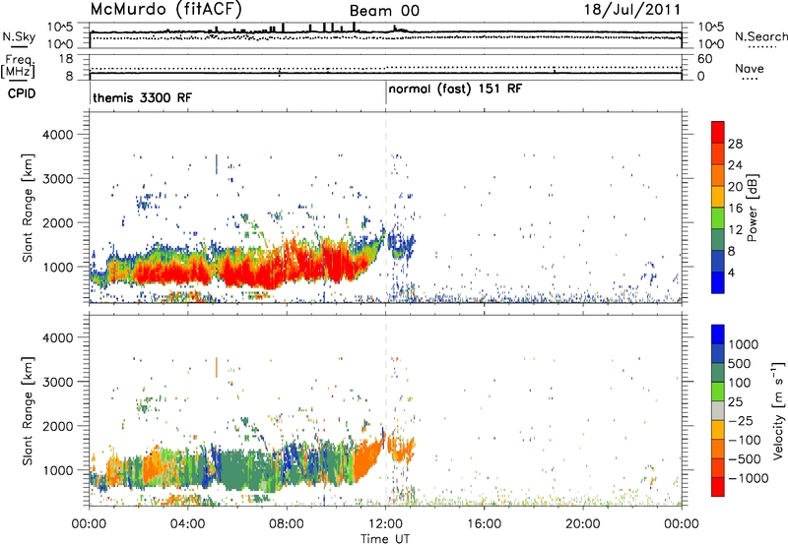Click the -25 label on the Velocity colorbar
This screenshot has height=545, width=788.
coord(744,420)
